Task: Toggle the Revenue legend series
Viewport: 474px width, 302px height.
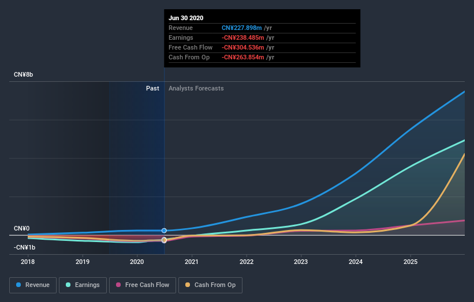Action: tap(33, 285)
